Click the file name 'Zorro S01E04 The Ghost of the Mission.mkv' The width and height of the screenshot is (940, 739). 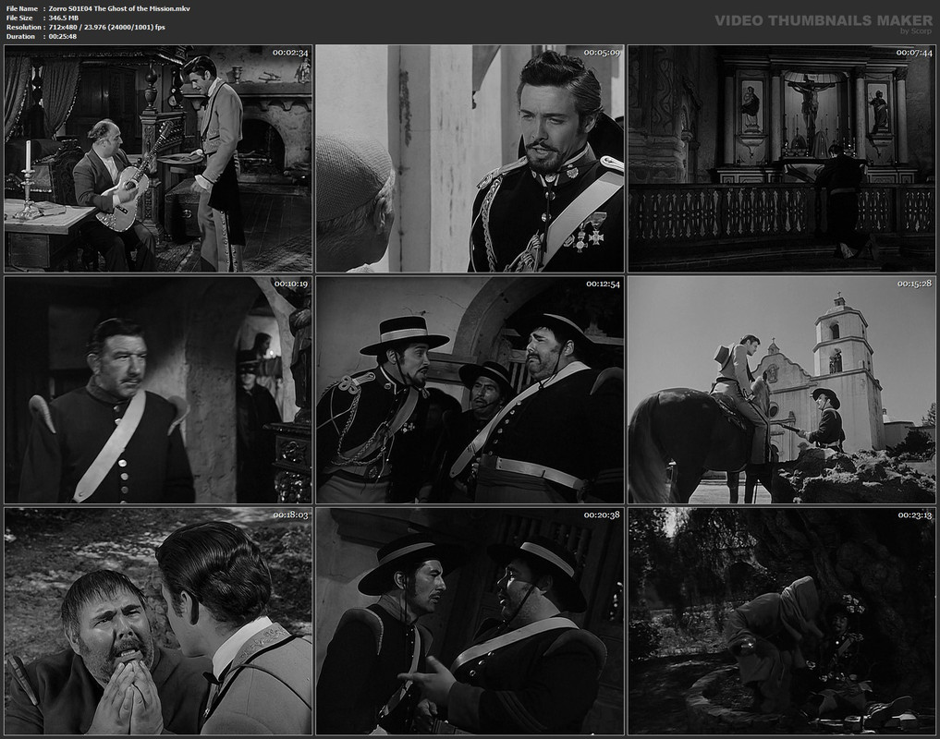click(x=119, y=8)
